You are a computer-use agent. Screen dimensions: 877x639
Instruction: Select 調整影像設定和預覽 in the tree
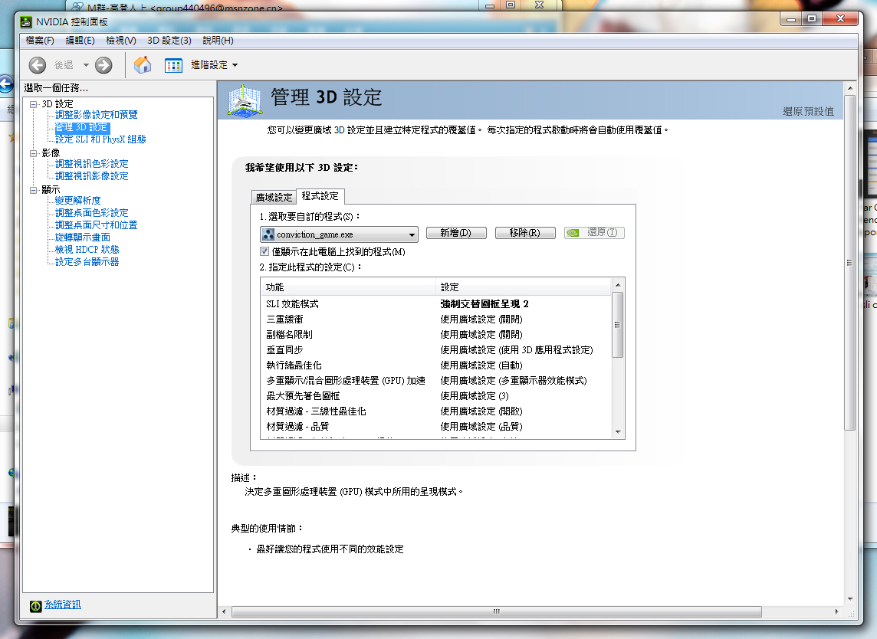(x=96, y=115)
